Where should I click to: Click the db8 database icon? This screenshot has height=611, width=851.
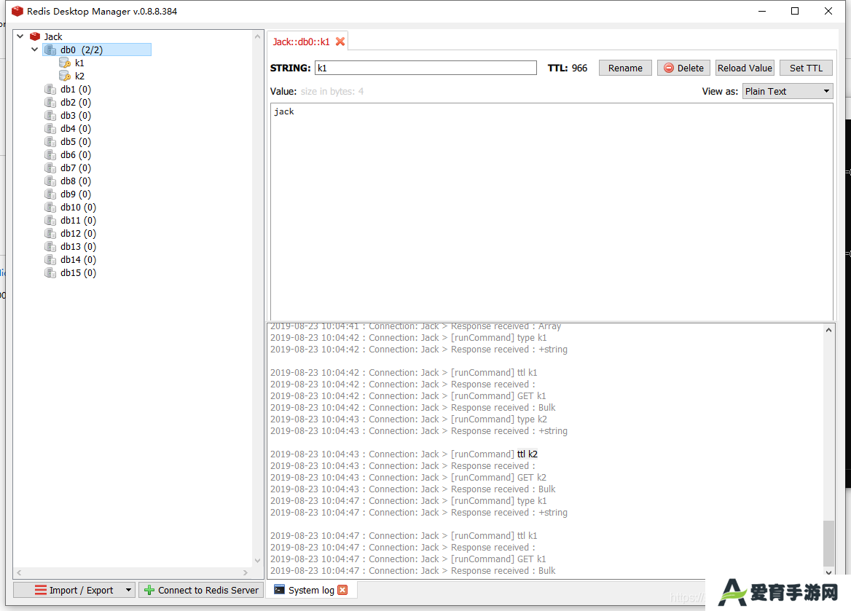tap(50, 181)
